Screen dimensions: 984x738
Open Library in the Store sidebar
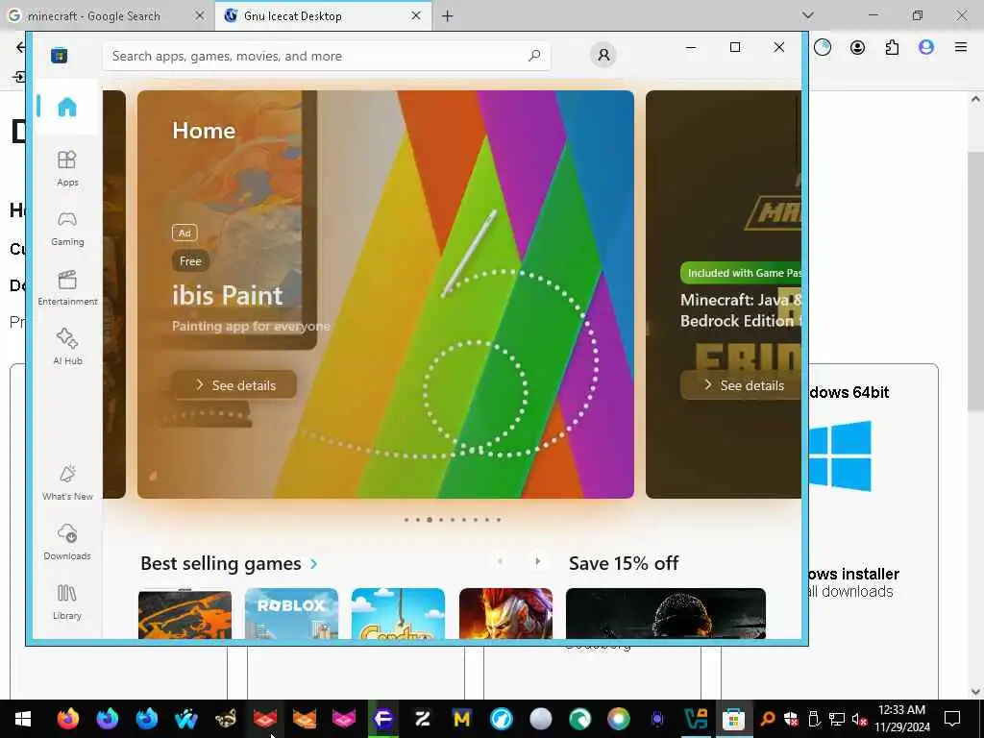tap(67, 602)
